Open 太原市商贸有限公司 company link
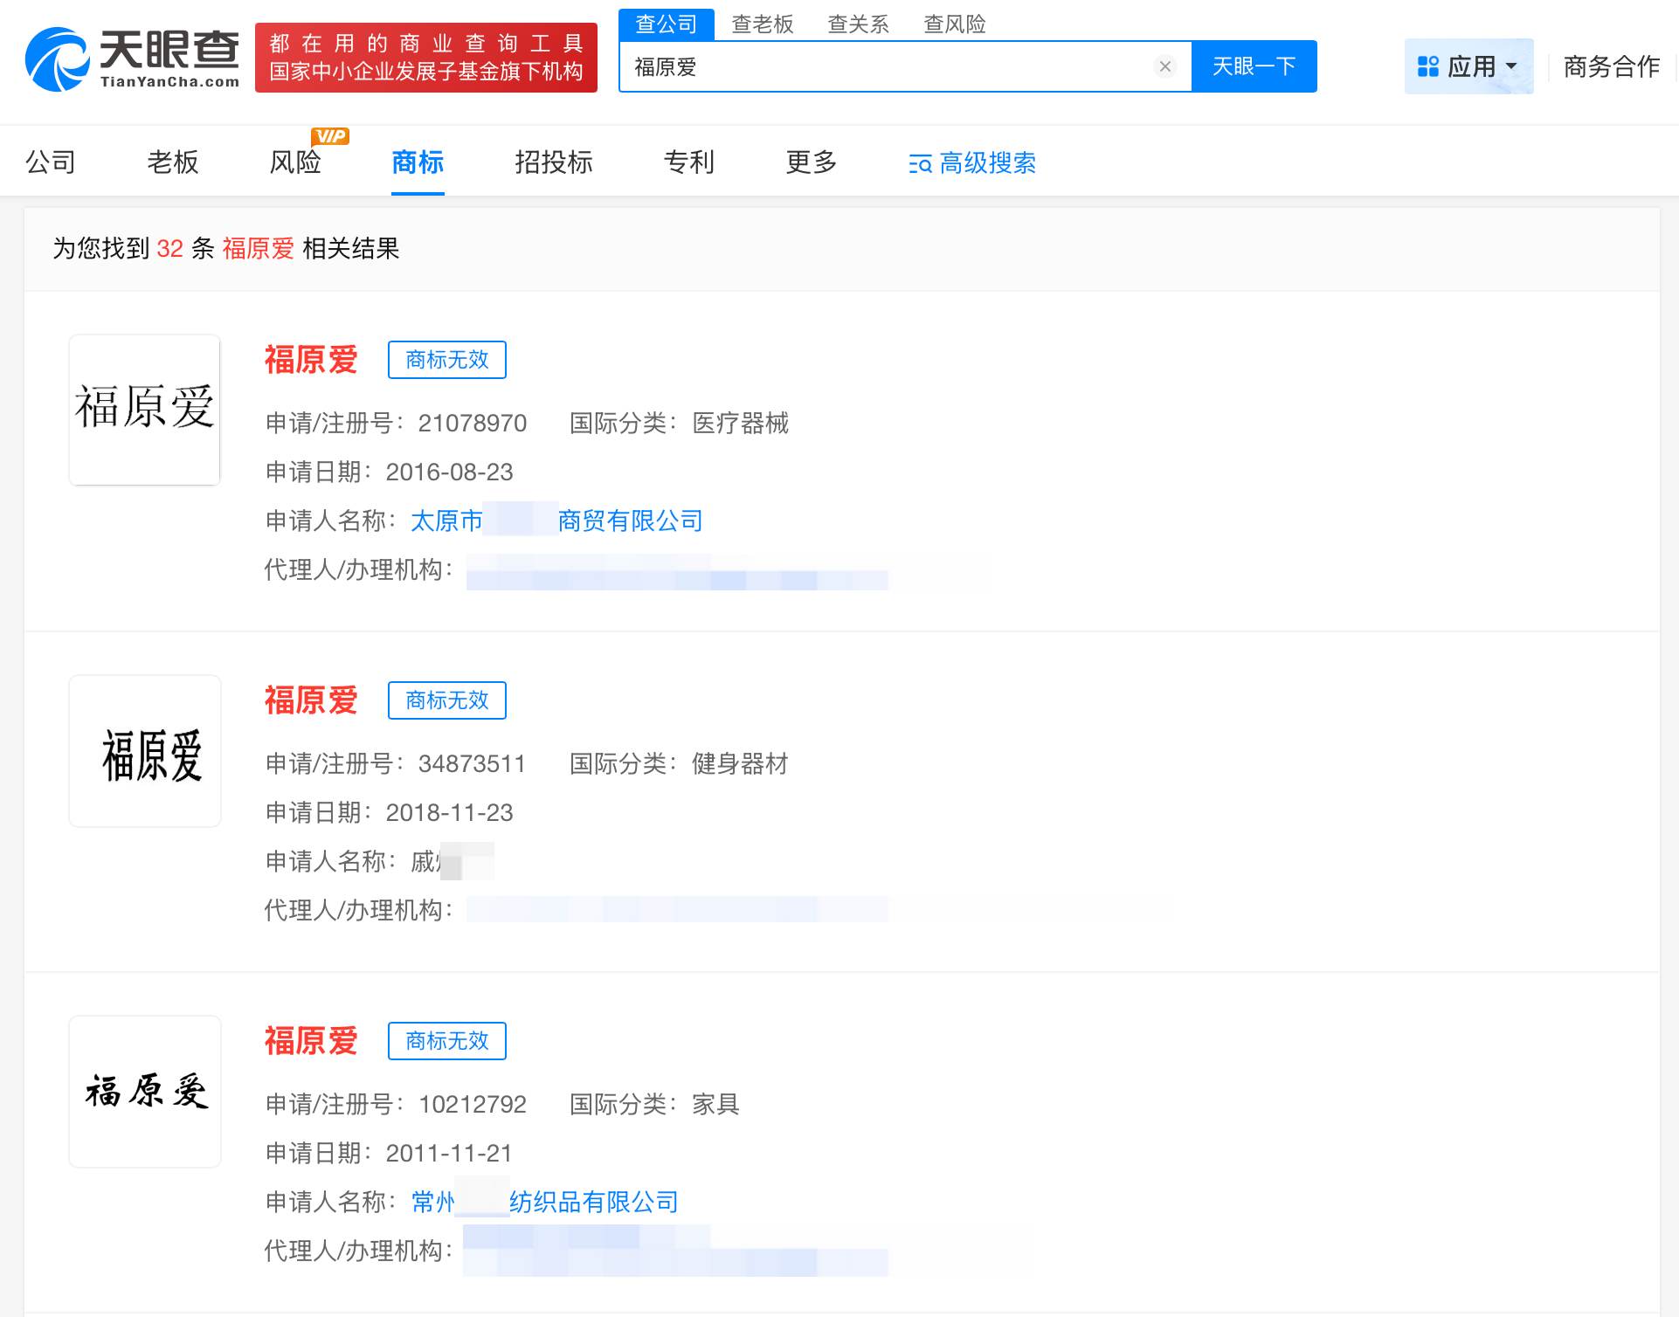This screenshot has height=1317, width=1679. pos(557,520)
